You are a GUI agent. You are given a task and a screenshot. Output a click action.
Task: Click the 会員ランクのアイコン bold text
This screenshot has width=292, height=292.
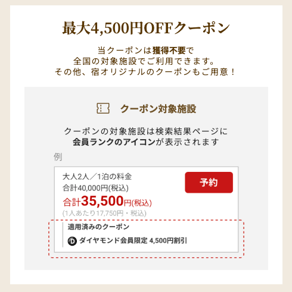point(114,142)
